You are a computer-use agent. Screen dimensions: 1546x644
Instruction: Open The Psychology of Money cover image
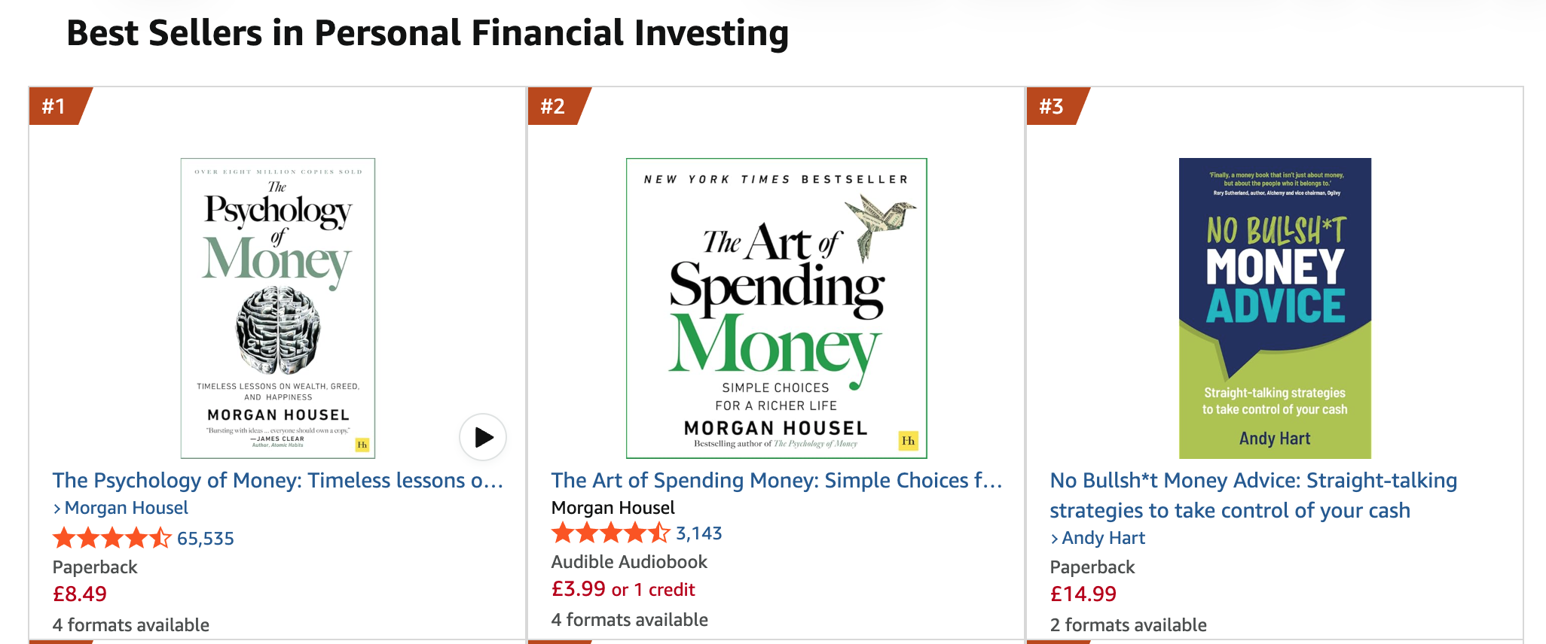point(278,308)
